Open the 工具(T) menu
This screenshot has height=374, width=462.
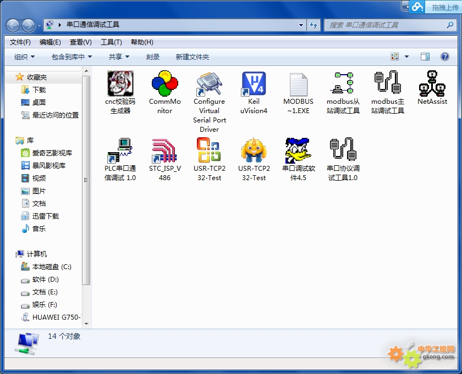pos(111,42)
